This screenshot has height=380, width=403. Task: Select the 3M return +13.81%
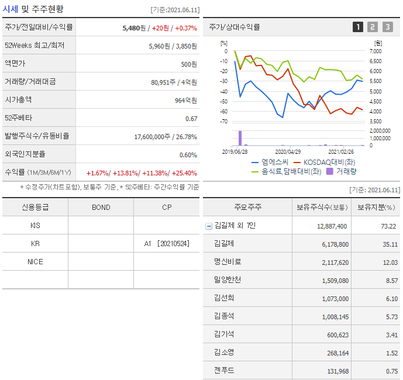point(125,173)
